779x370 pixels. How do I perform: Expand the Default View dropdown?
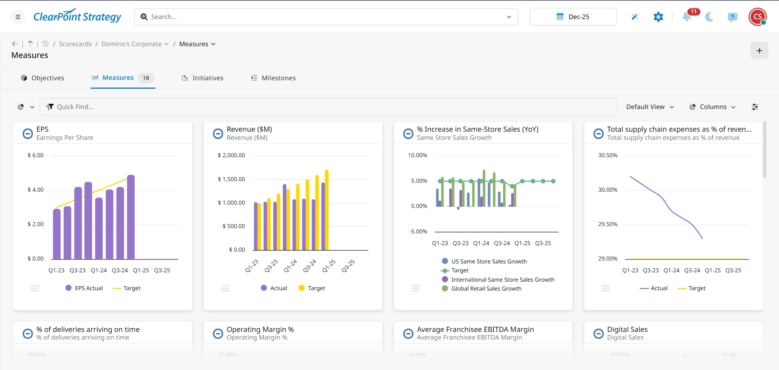click(650, 107)
